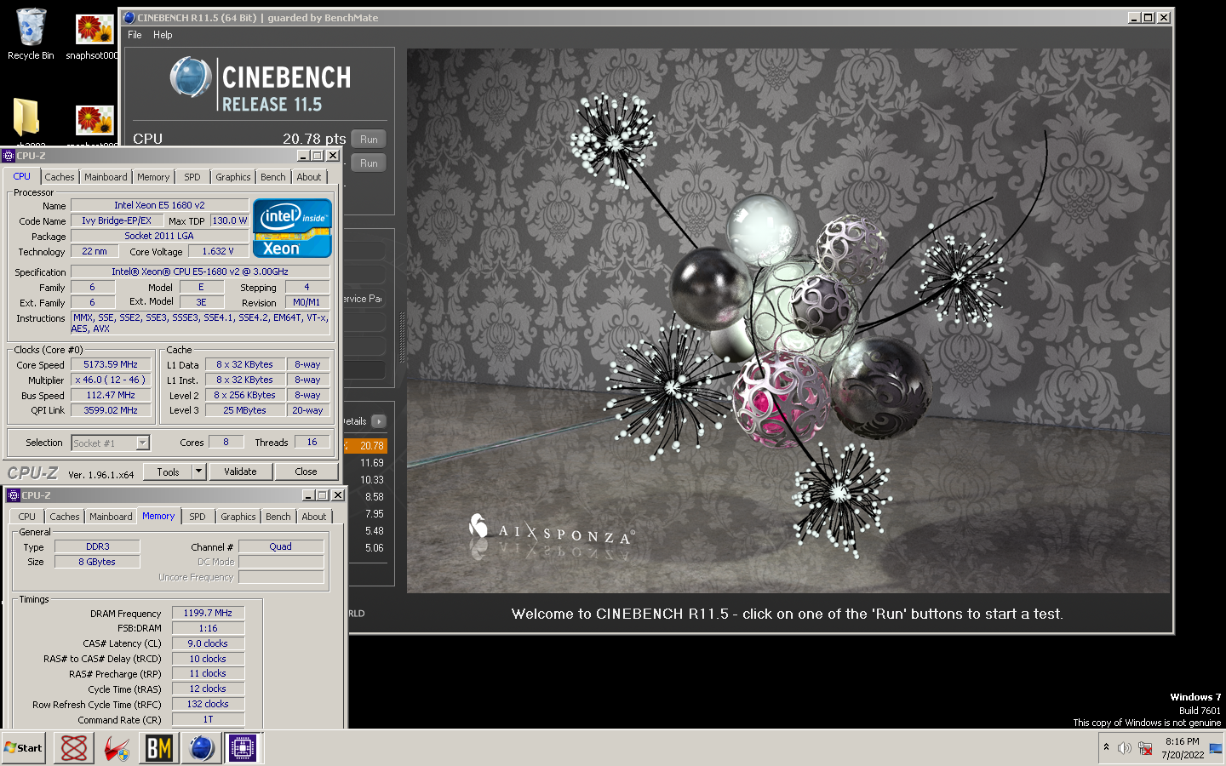Click the Show desktop monitor icon in tray

coord(1216,748)
